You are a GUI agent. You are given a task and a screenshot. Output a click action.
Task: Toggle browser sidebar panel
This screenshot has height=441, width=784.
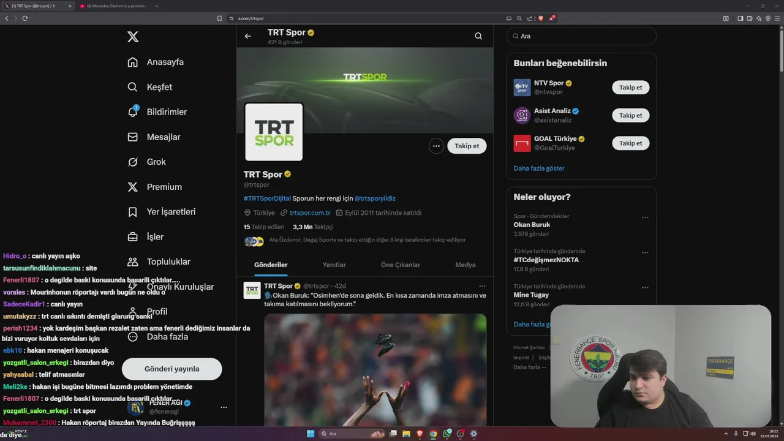tap(740, 18)
